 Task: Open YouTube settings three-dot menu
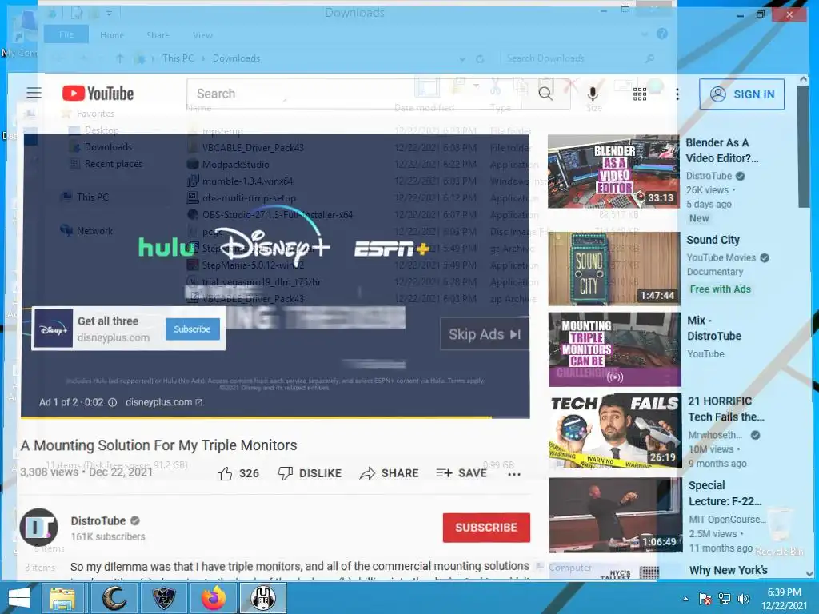[677, 94]
